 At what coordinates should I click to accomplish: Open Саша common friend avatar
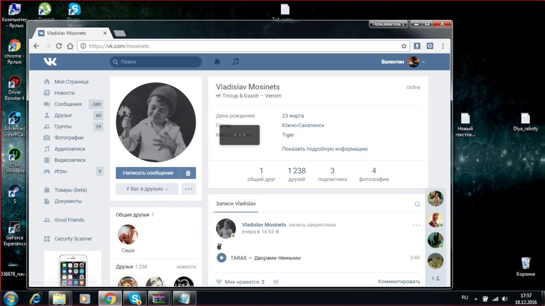(128, 234)
